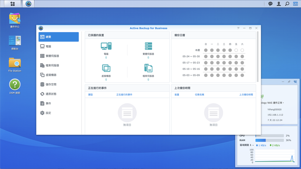Open the DSM 說明 help desktop icon

(15, 87)
